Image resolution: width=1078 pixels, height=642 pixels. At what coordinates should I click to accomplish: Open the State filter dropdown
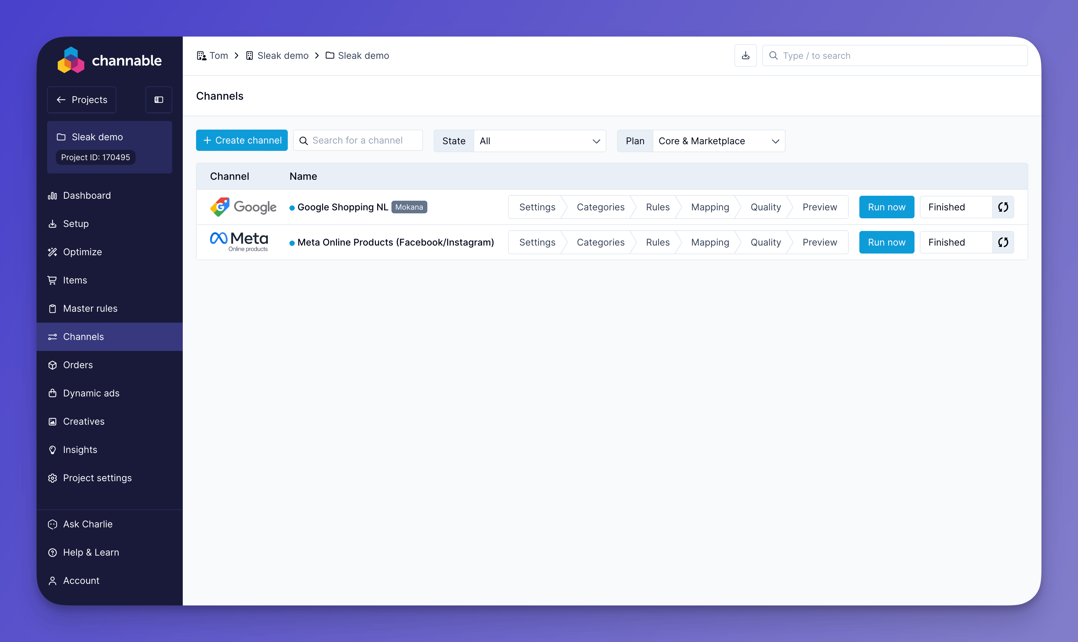pos(539,141)
